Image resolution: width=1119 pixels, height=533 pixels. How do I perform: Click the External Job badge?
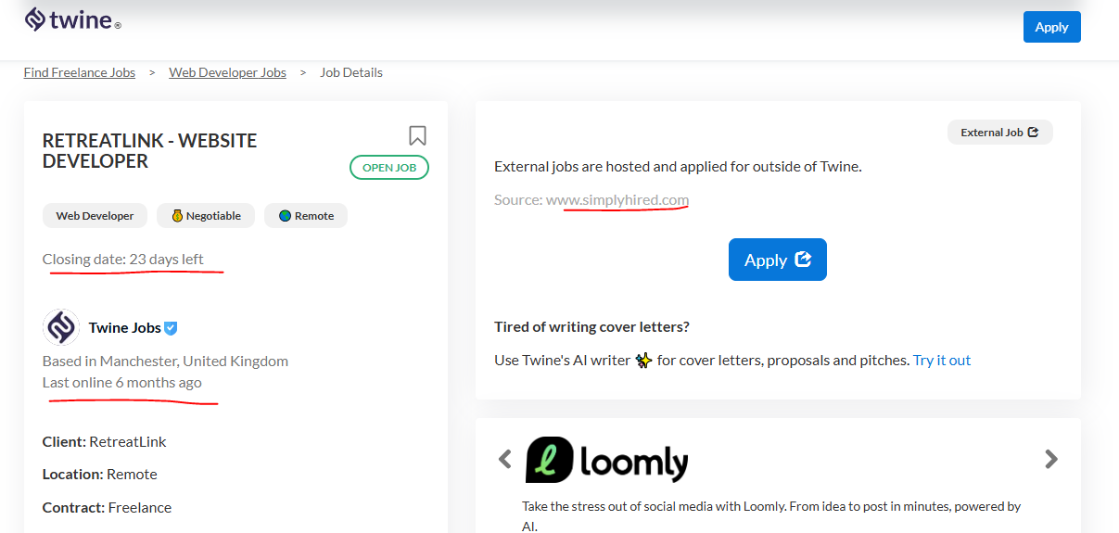999,133
